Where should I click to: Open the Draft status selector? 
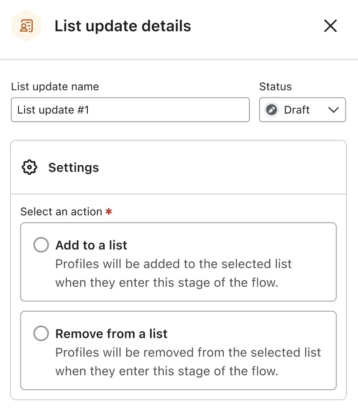(x=297, y=110)
